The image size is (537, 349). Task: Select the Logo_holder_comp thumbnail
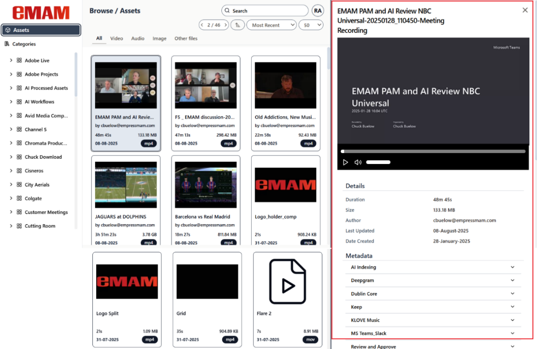(x=286, y=185)
